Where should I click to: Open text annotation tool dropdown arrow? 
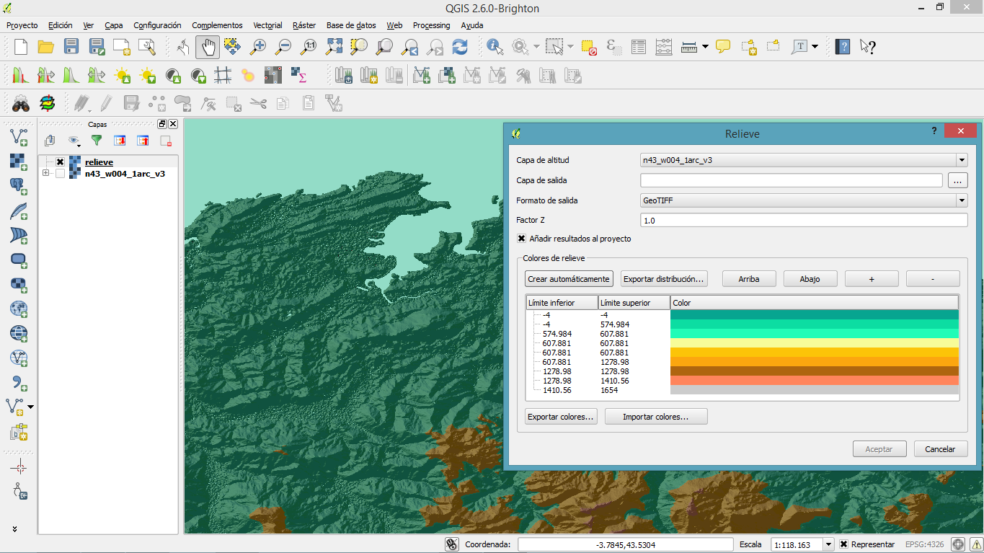[x=815, y=47]
